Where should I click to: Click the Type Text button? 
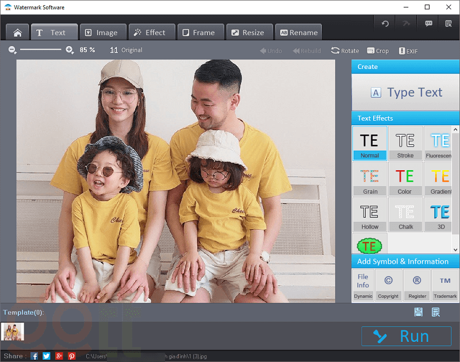tap(405, 93)
